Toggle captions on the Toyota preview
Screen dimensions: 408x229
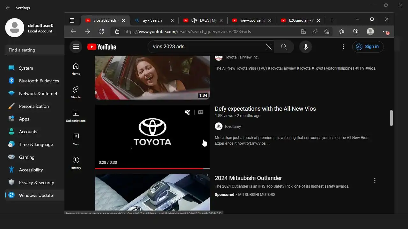[201, 112]
